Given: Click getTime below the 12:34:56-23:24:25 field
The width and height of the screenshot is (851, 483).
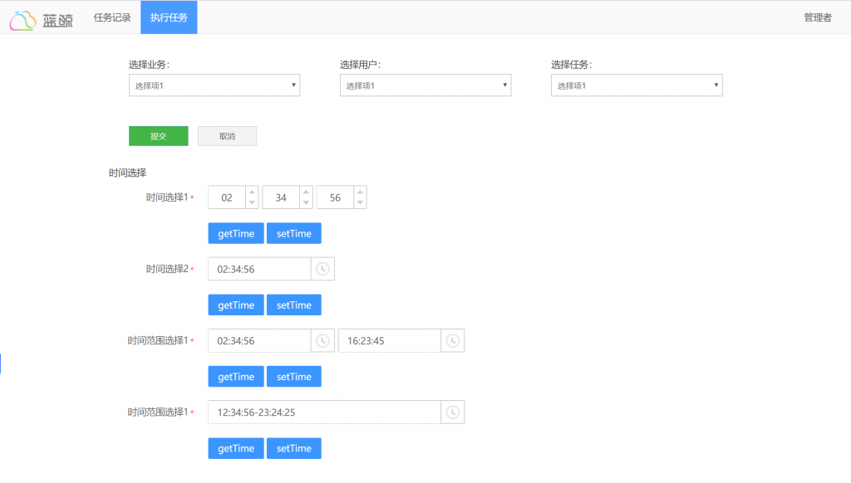Looking at the screenshot, I should click(x=236, y=448).
